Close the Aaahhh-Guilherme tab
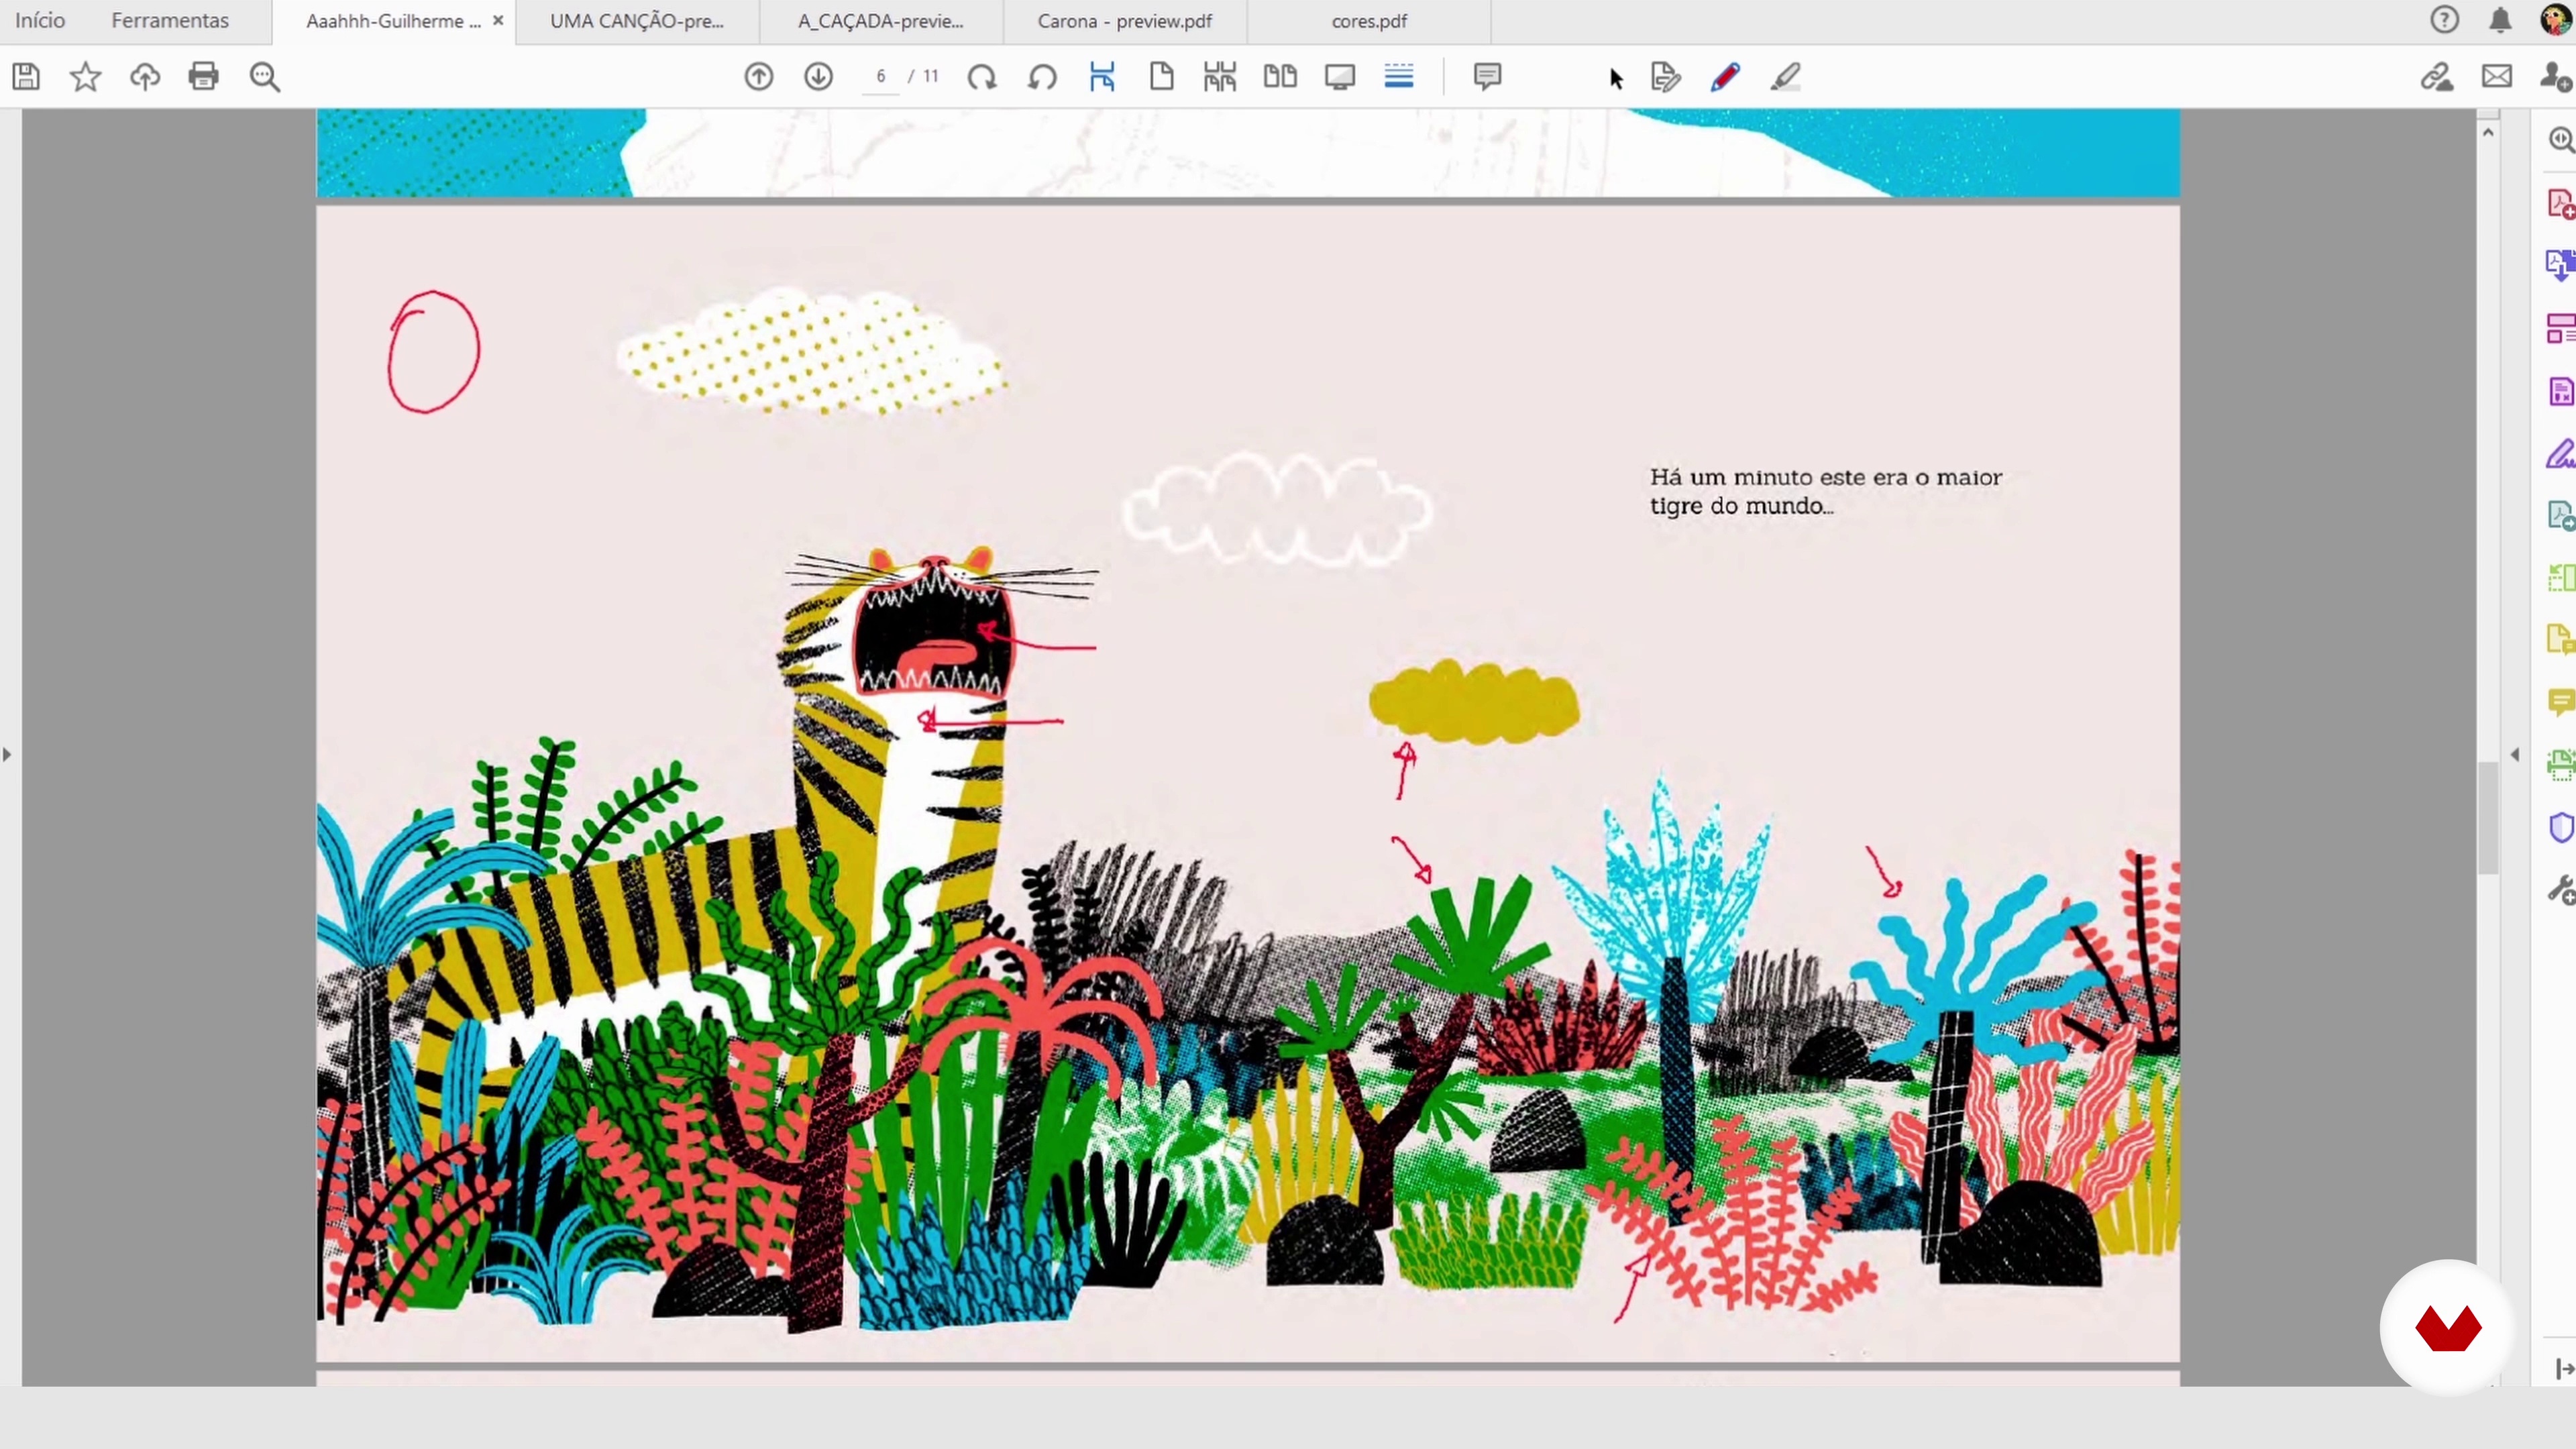 [498, 20]
